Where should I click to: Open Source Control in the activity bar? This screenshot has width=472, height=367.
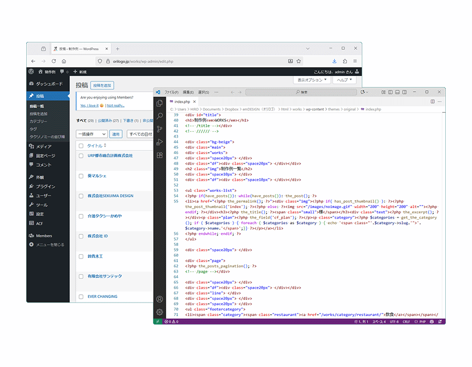pos(160,129)
